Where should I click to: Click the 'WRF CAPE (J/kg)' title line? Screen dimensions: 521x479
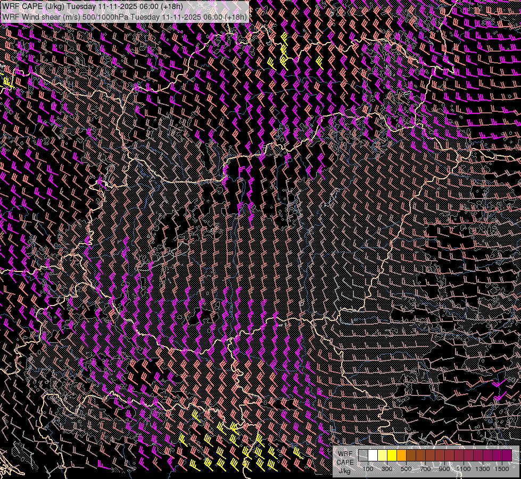[x=93, y=6]
